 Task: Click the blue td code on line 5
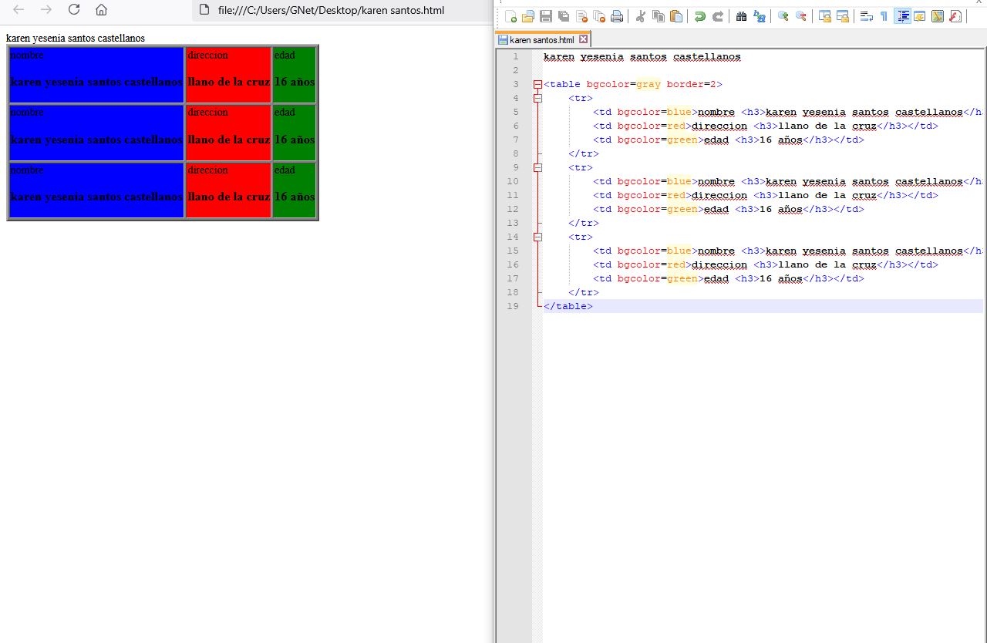[x=788, y=112]
